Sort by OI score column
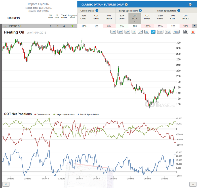Image resolution: width=197 pixels, height=188 pixels. (57, 16)
